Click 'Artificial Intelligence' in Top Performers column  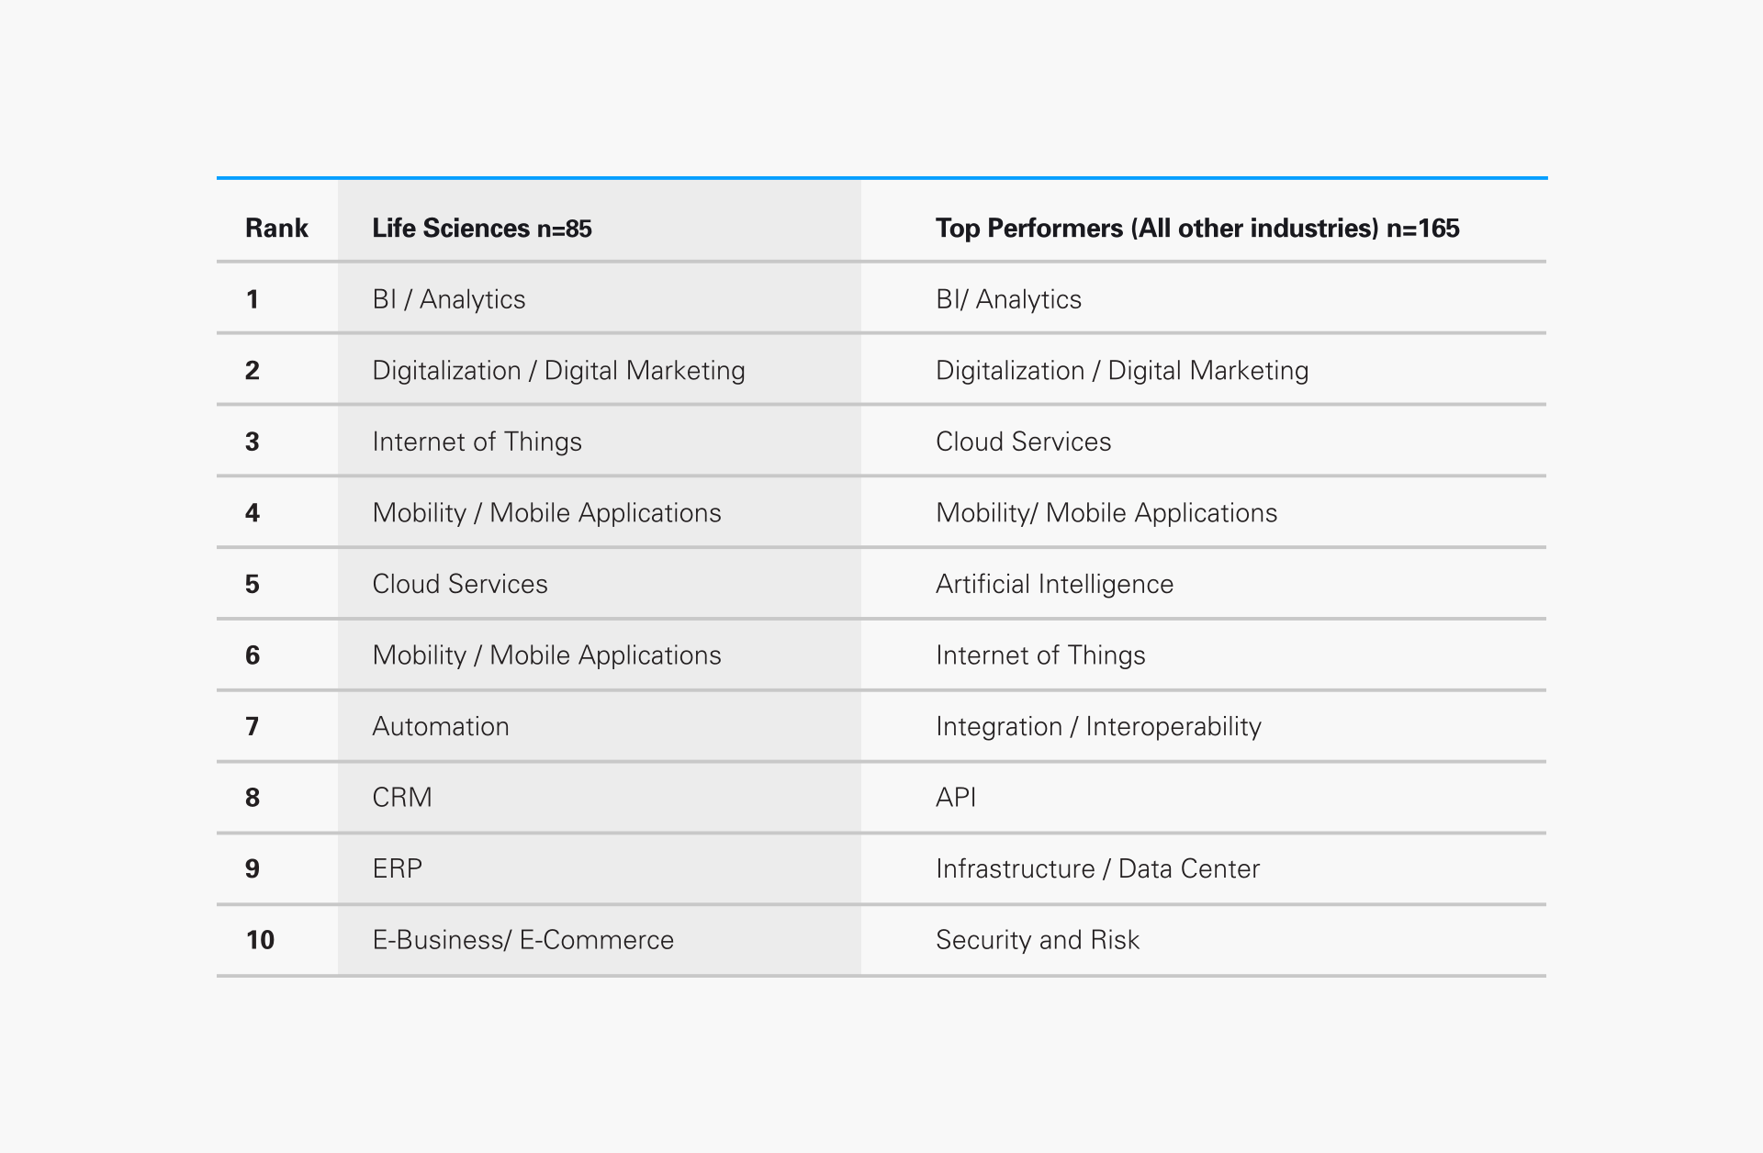1054,584
